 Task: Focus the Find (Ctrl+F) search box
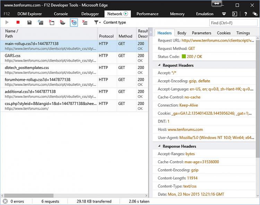tap(233, 23)
